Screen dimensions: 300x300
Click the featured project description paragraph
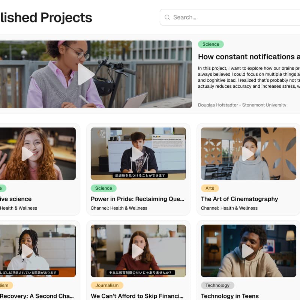pyautogui.click(x=249, y=77)
